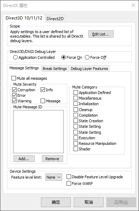This screenshot has height=211, width=139.
Task: Enable Disable Feature Level Upgrade
Action: pyautogui.click(x=95, y=177)
